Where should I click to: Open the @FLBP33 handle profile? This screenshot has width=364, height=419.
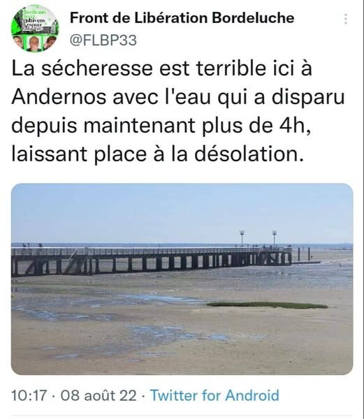click(103, 41)
